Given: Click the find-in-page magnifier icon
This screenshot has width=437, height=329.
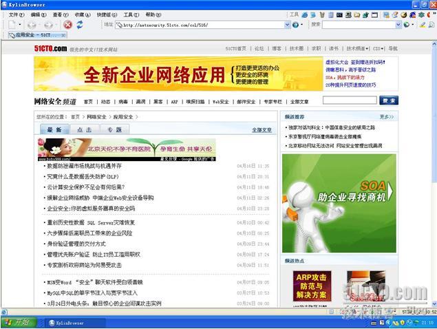Looking at the screenshot, I should pyautogui.click(x=431, y=25).
